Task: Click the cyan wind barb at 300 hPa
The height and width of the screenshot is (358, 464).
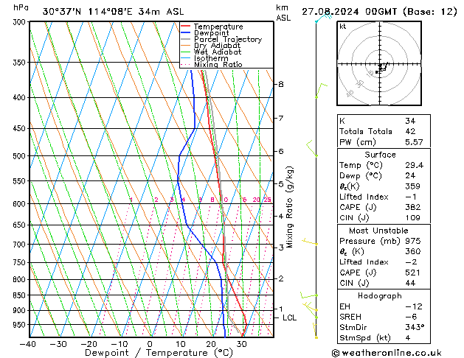Action: 324,18
